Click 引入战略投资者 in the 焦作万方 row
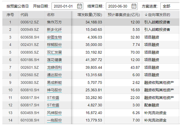 click(x=157, y=22)
